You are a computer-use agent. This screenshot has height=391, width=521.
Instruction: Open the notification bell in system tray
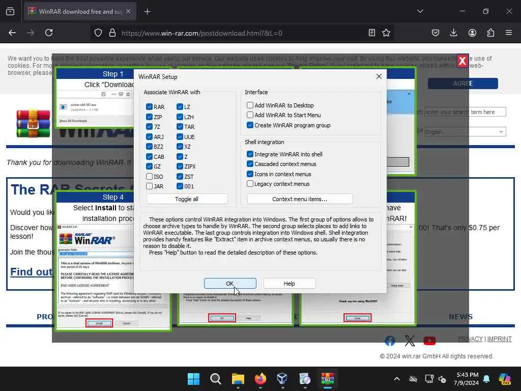[486, 379]
